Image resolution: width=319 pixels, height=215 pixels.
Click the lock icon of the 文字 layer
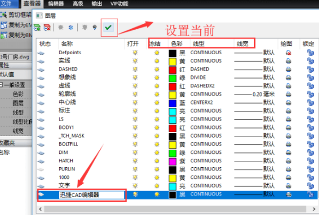pyautogui.click(x=310, y=186)
